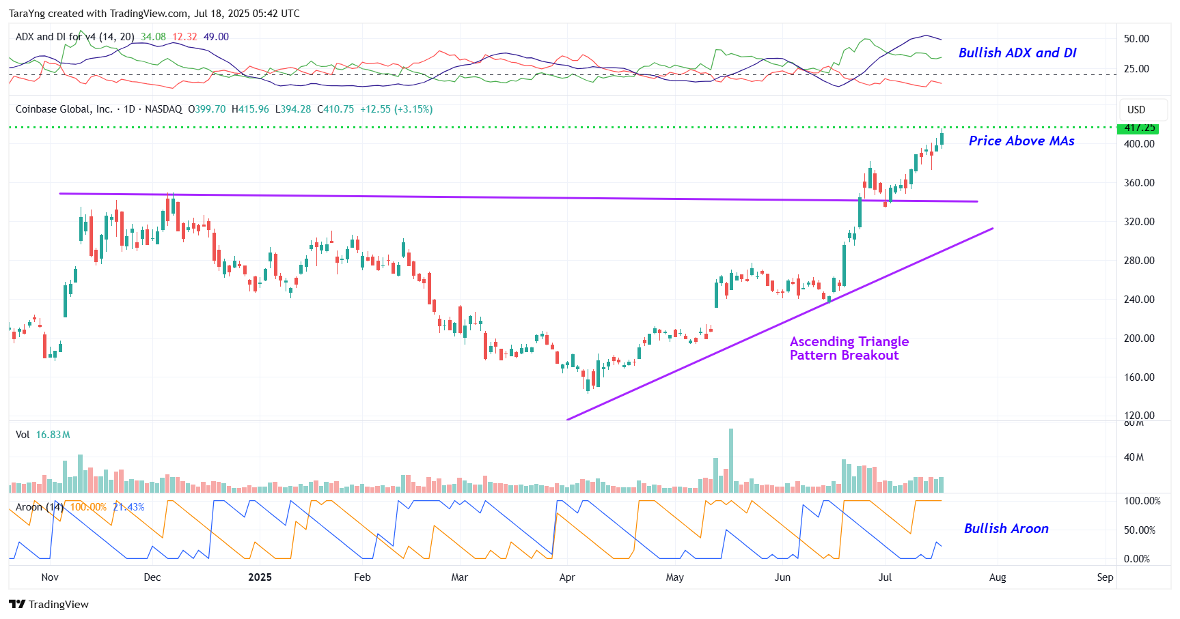The image size is (1180, 619).
Task: Select the 'Bullish Aroon' annotation
Action: [1006, 528]
